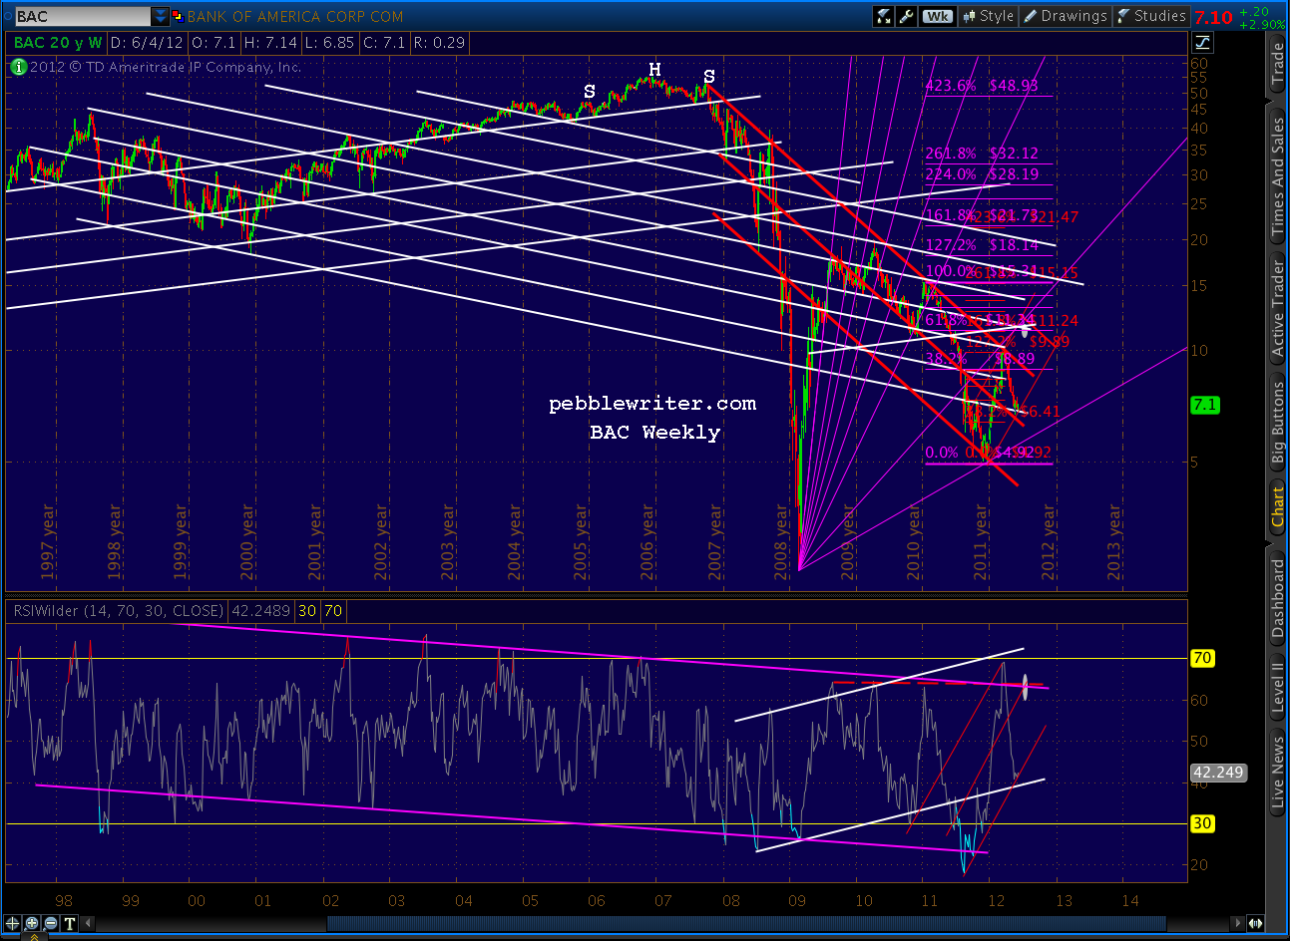Click the scrollbar left arrow
This screenshot has height=941, width=1290.
pos(88,924)
